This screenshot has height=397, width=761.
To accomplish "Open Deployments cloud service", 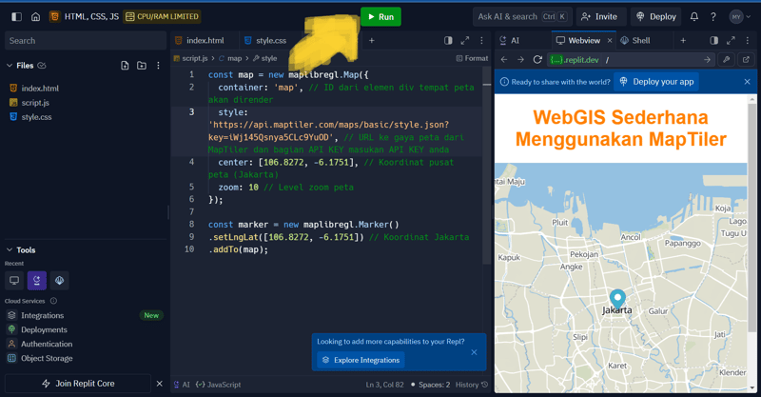I will pyautogui.click(x=44, y=329).
